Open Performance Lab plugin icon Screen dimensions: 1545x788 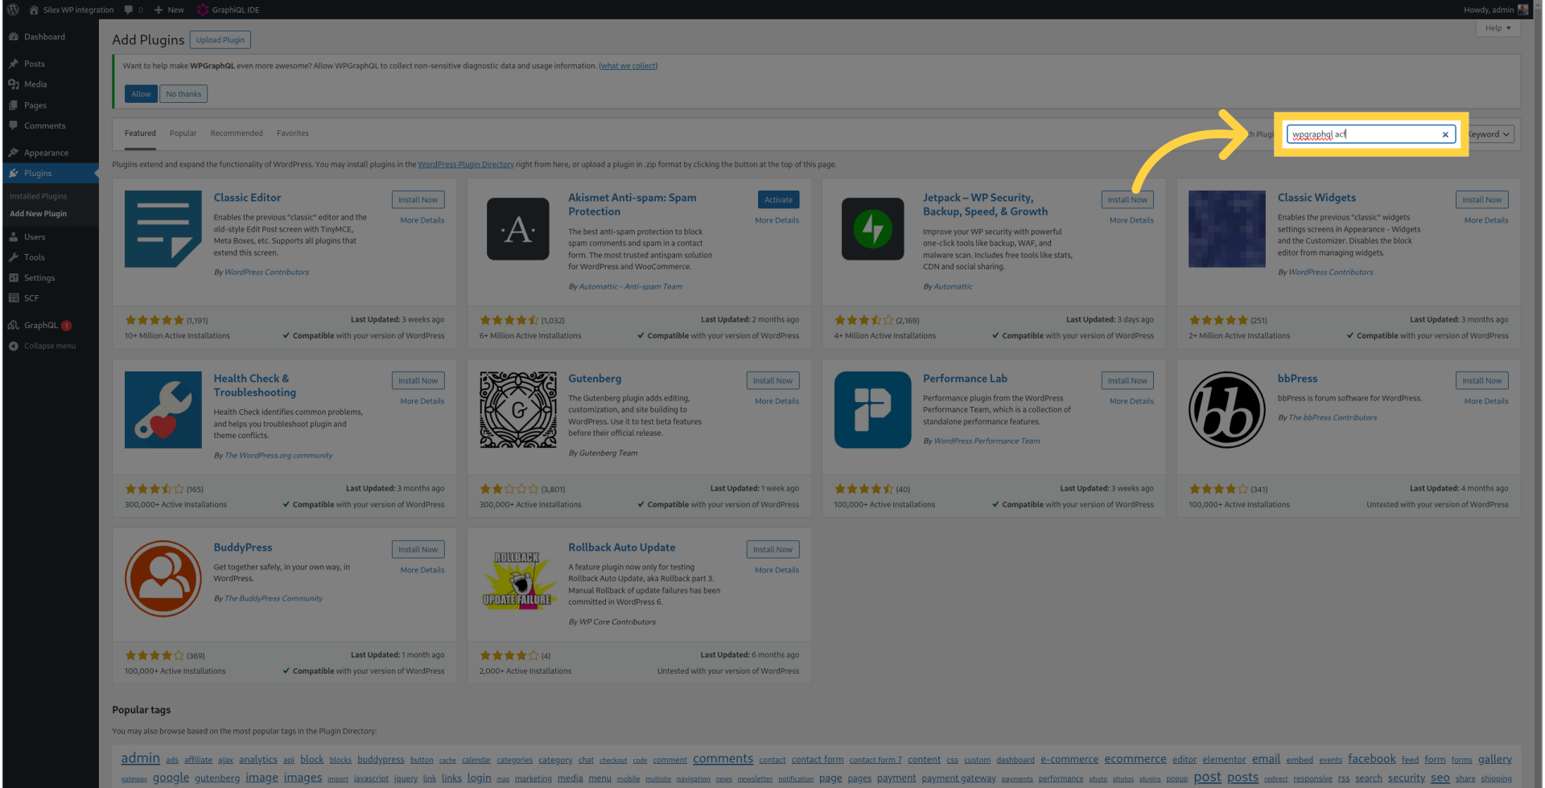pyautogui.click(x=873, y=410)
